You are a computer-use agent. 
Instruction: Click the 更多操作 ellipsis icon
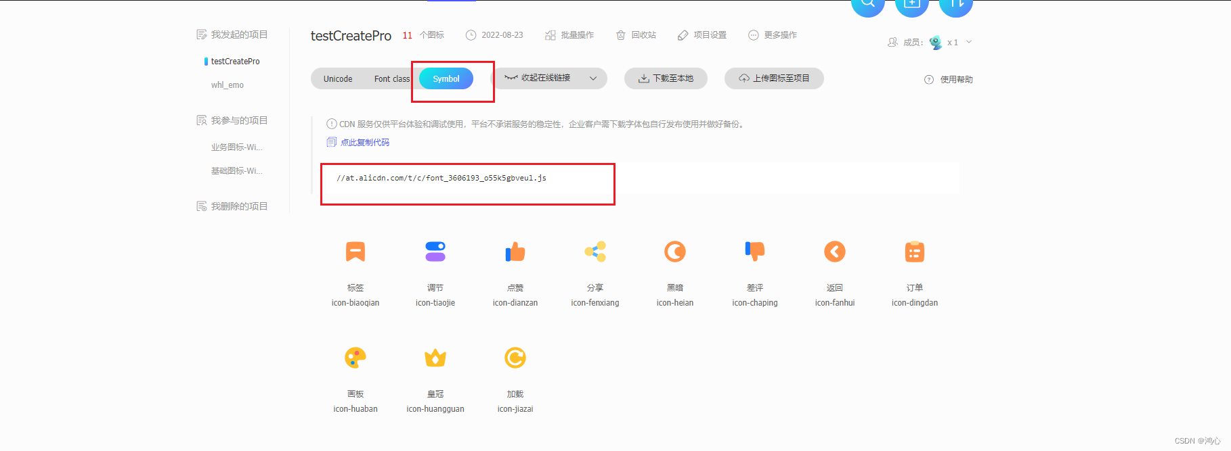[x=754, y=35]
